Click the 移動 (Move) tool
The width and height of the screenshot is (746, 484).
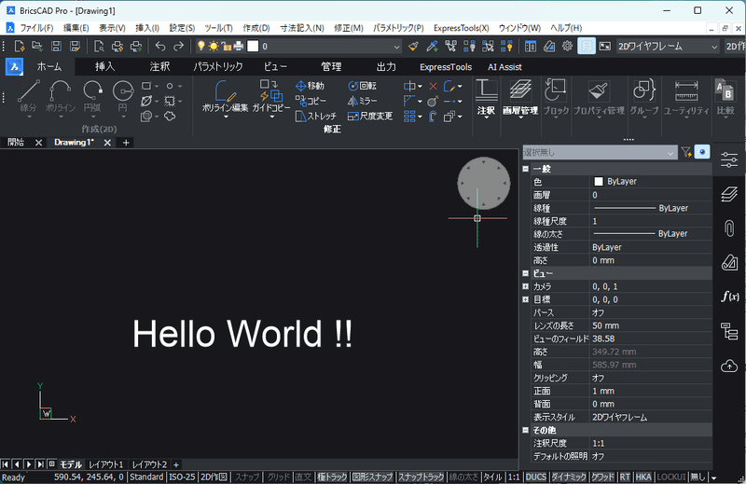point(310,86)
